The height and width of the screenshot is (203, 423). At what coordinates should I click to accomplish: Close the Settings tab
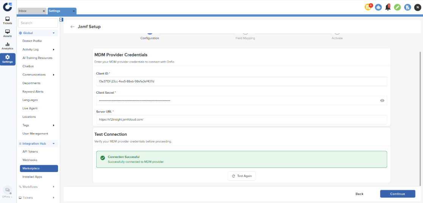(x=73, y=11)
